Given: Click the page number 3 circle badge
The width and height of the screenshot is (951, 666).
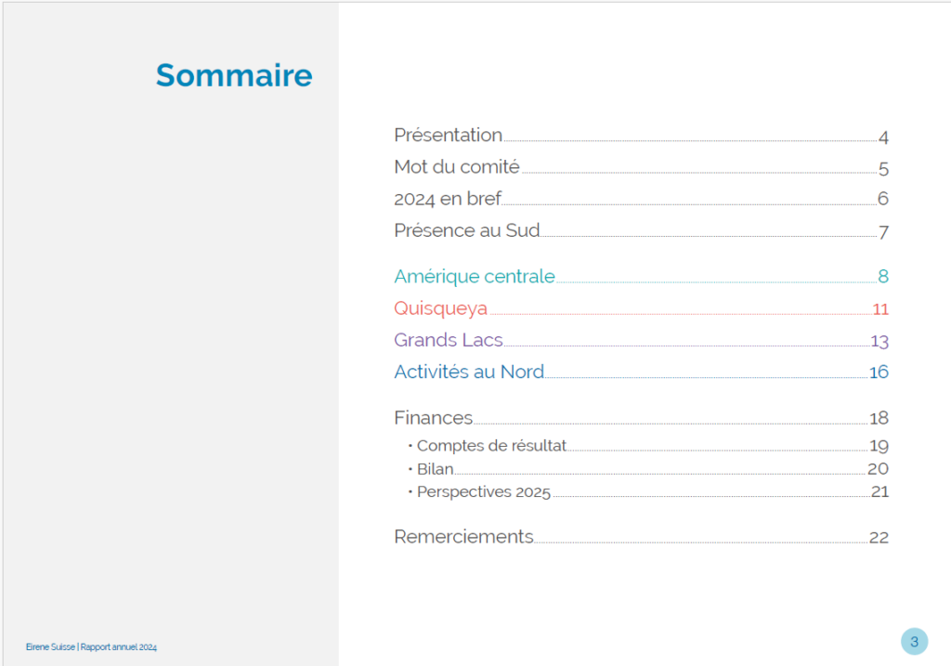Looking at the screenshot, I should [914, 641].
